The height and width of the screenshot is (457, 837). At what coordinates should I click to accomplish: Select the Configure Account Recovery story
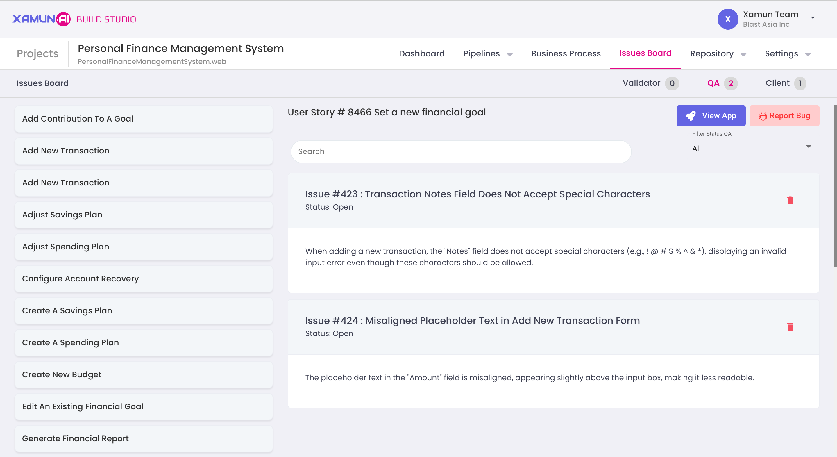pyautogui.click(x=144, y=279)
